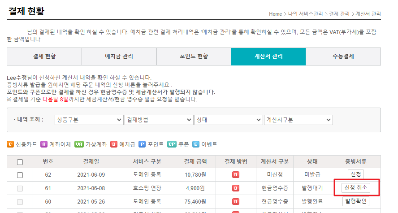
Task: Click the D payment icon in row 62
Action: pos(235,174)
